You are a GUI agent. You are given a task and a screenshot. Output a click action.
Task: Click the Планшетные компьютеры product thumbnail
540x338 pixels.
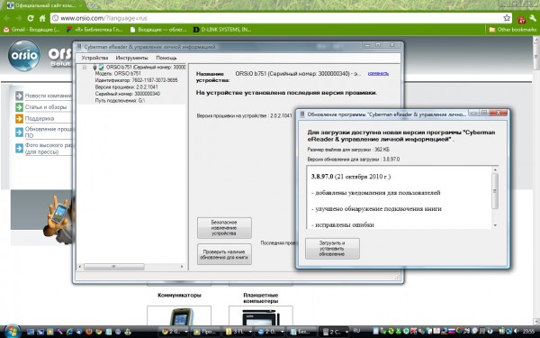tap(261, 315)
